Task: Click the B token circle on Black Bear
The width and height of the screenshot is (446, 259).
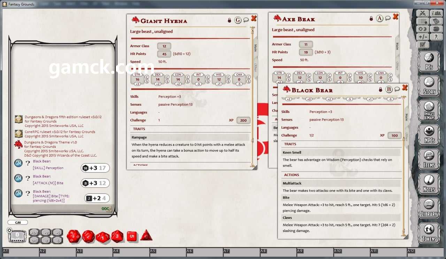Action: (x=389, y=89)
